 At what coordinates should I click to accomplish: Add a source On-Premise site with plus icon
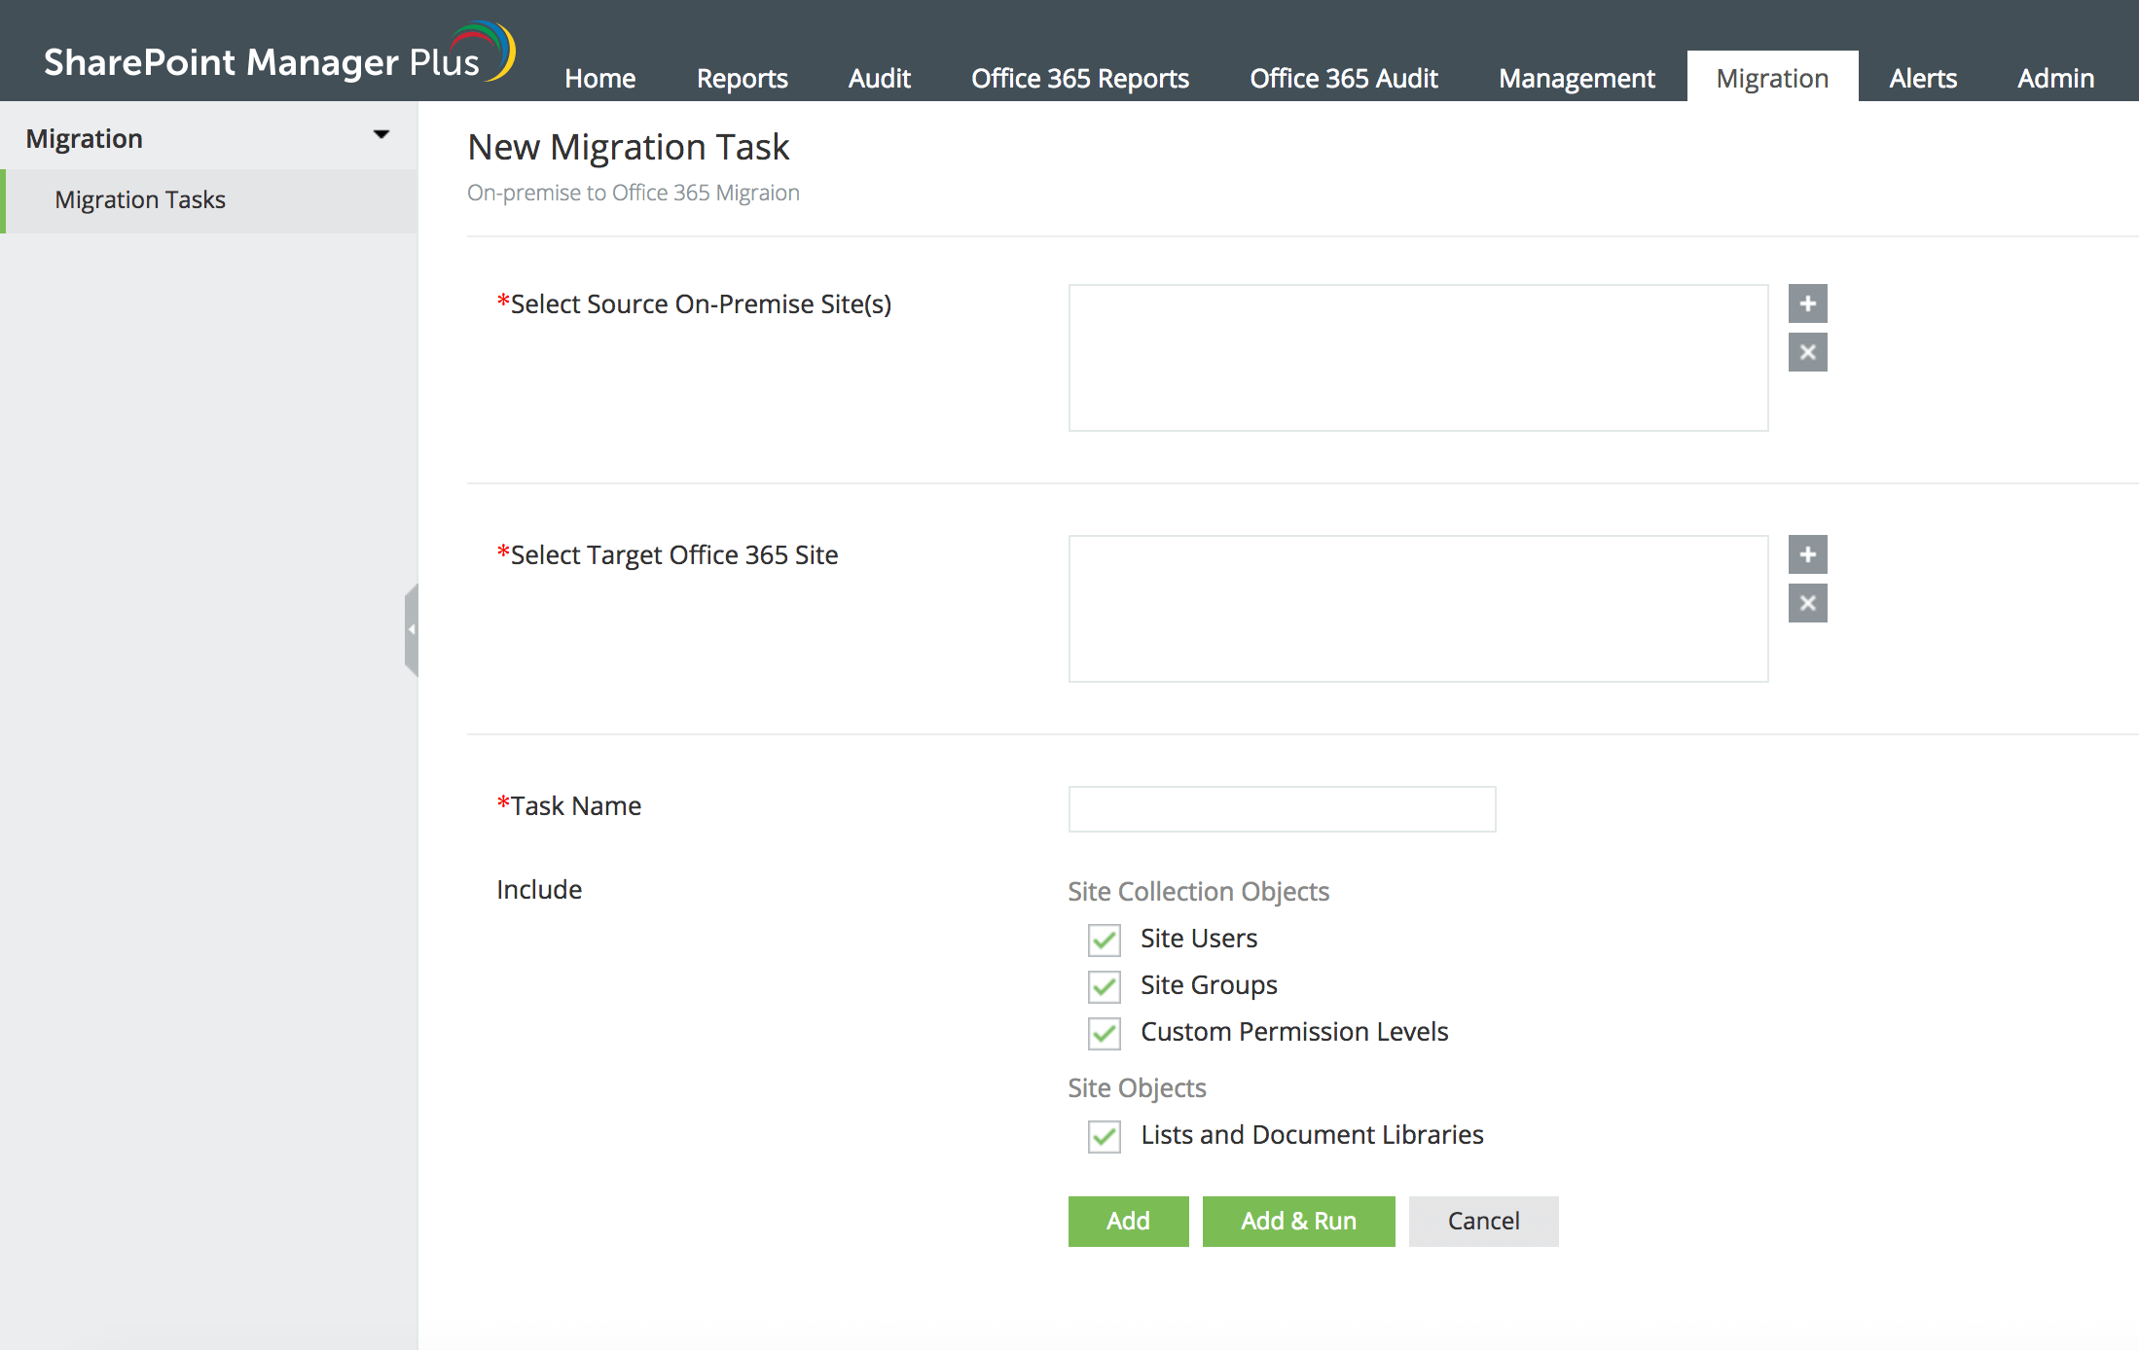click(x=1807, y=303)
